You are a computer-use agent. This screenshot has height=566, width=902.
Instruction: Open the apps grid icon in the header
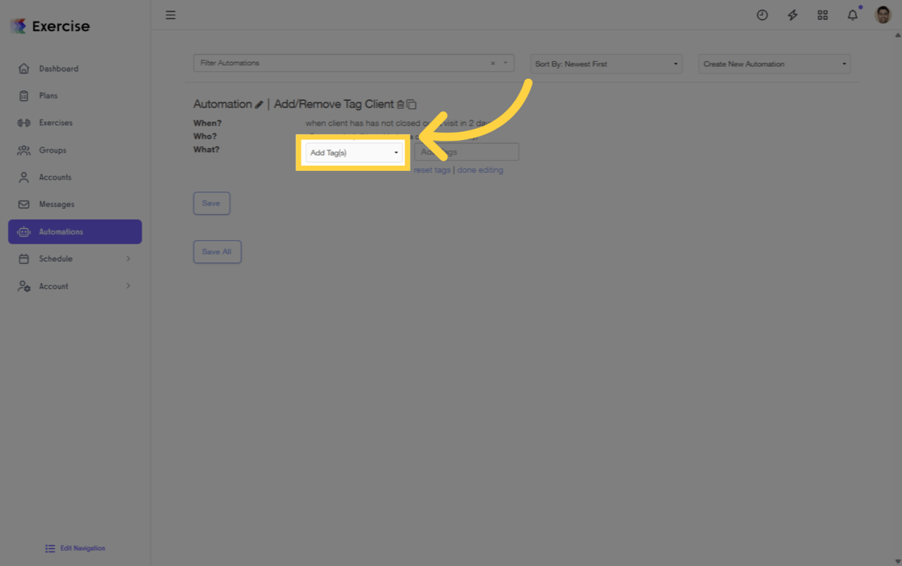point(822,15)
